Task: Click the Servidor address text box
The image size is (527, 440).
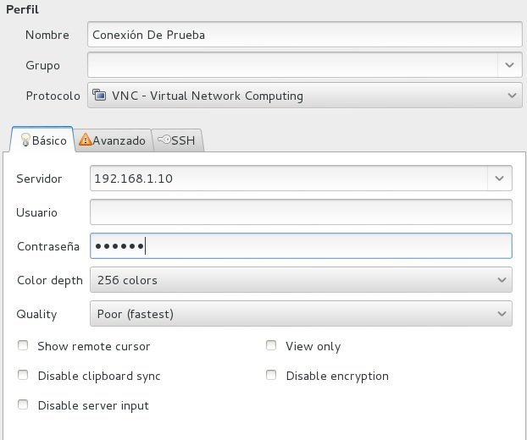Action: click(287, 179)
